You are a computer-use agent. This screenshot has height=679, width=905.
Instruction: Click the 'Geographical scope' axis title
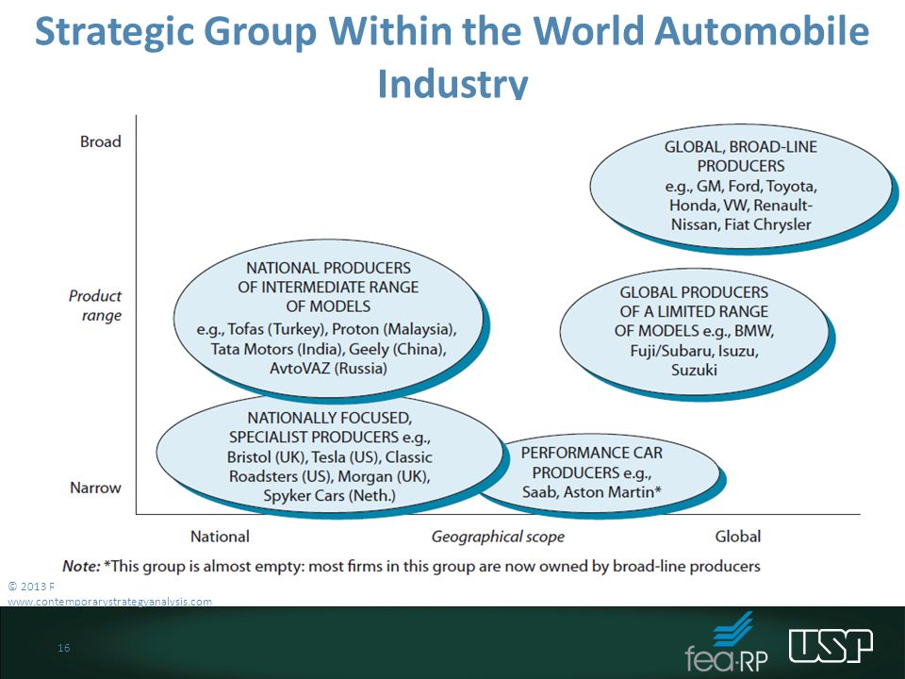coord(498,537)
